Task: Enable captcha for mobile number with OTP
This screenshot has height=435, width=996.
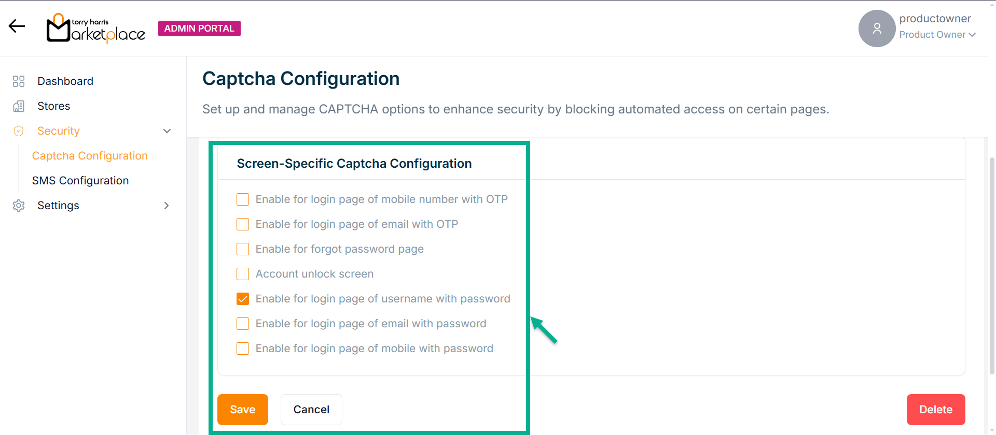Action: coord(243,199)
